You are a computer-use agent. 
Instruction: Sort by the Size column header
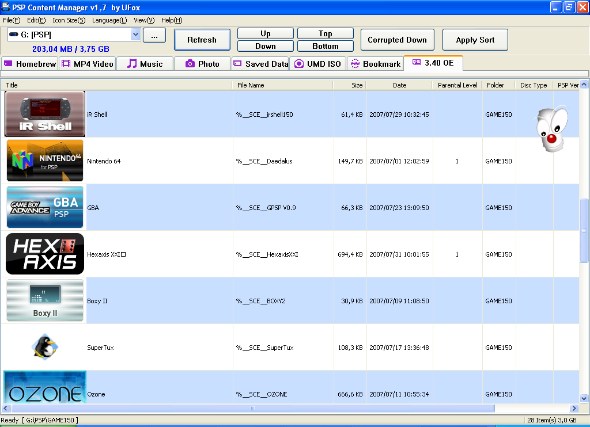[x=350, y=85]
